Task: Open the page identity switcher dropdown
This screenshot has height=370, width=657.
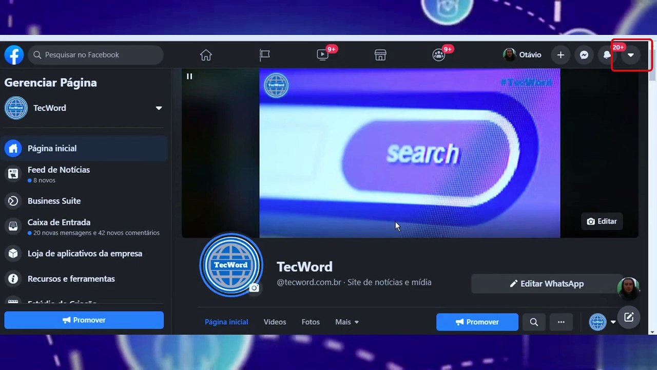Action: click(x=602, y=322)
